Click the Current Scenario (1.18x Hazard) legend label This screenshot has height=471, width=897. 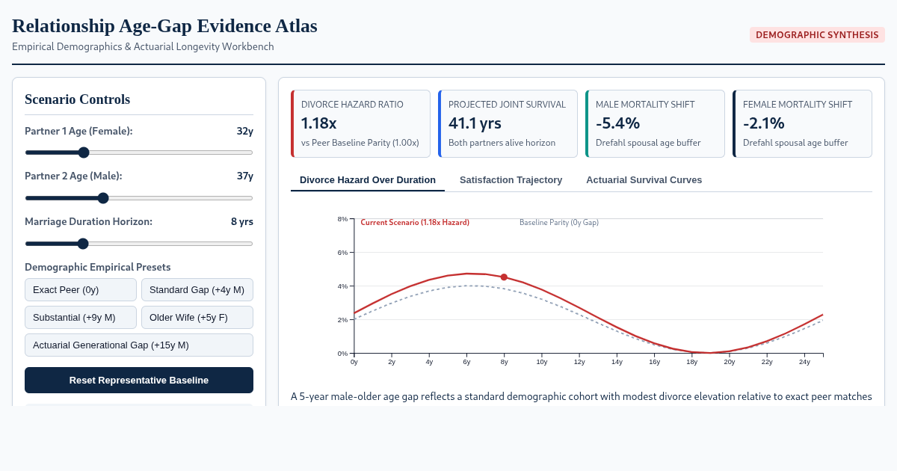click(x=415, y=223)
